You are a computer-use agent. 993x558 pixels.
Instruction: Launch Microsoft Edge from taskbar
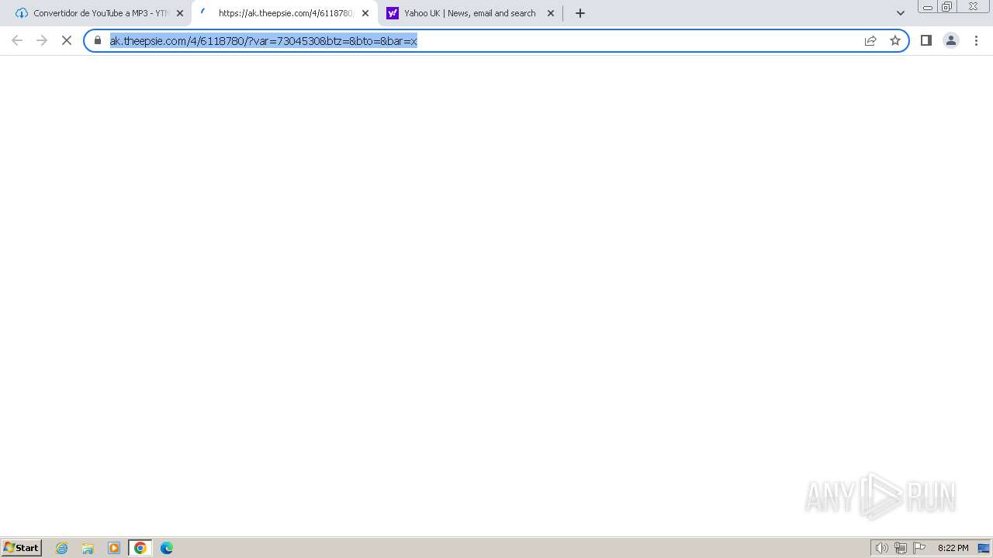coord(167,548)
